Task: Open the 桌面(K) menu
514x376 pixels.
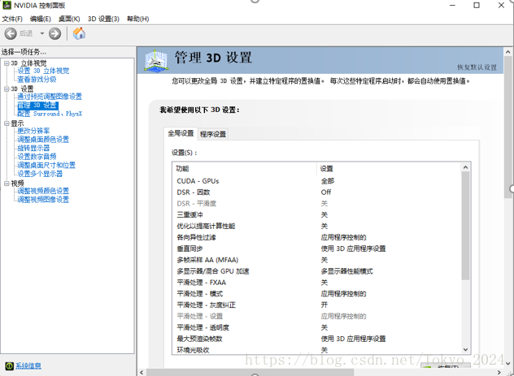Action: tap(69, 19)
